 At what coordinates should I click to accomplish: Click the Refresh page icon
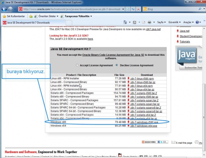(133, 9)
